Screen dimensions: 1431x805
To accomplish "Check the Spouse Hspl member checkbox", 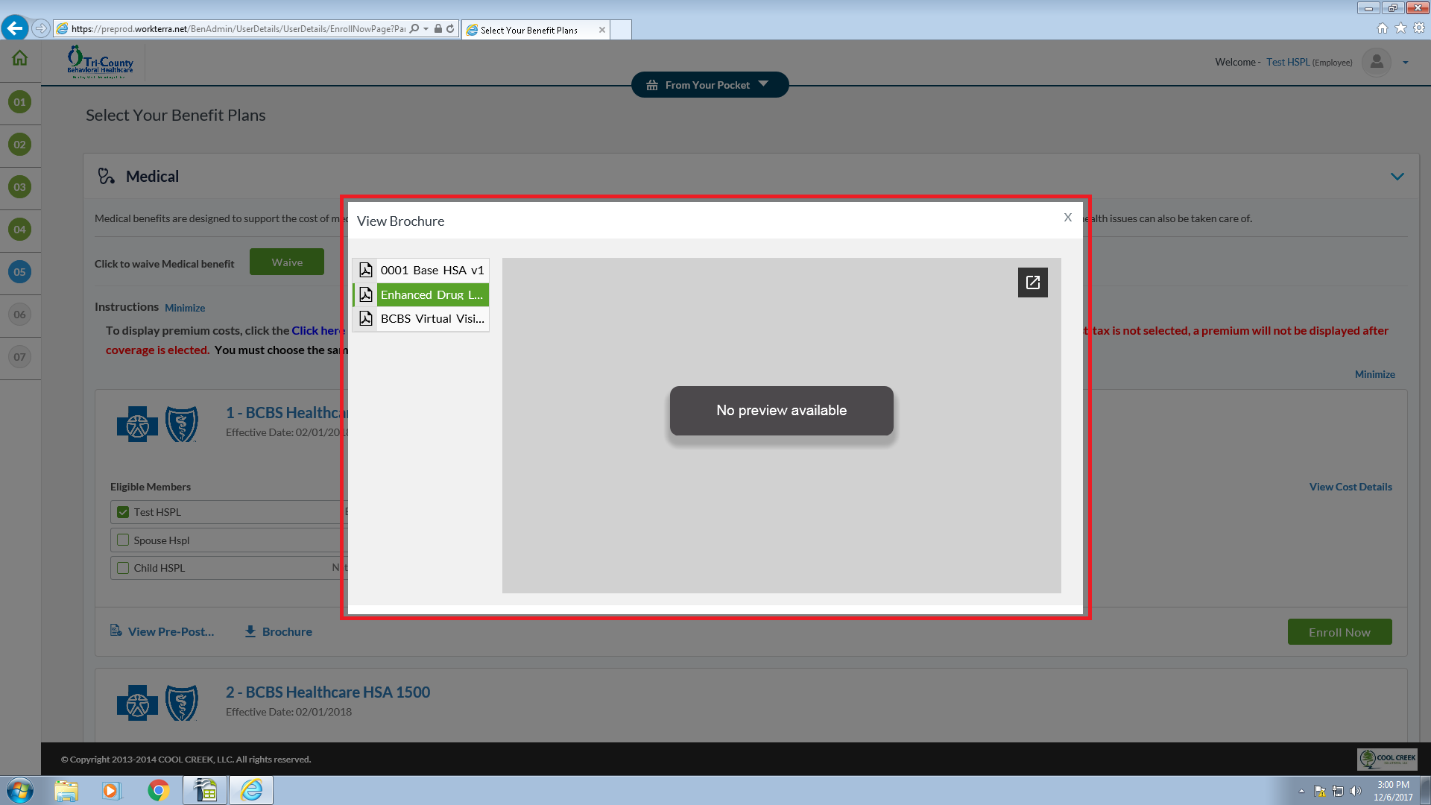I will tap(123, 540).
